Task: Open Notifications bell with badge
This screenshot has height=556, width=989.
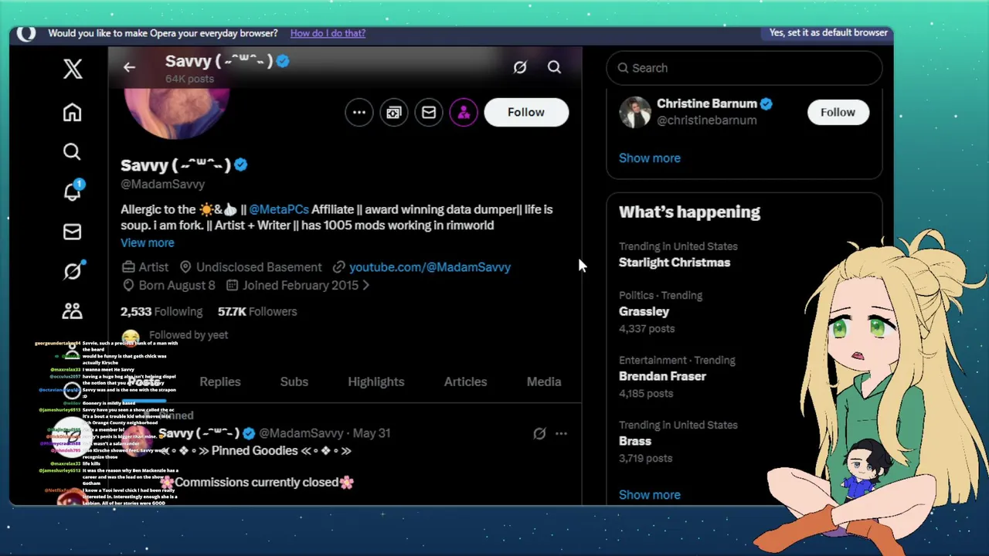Action: [x=73, y=191]
